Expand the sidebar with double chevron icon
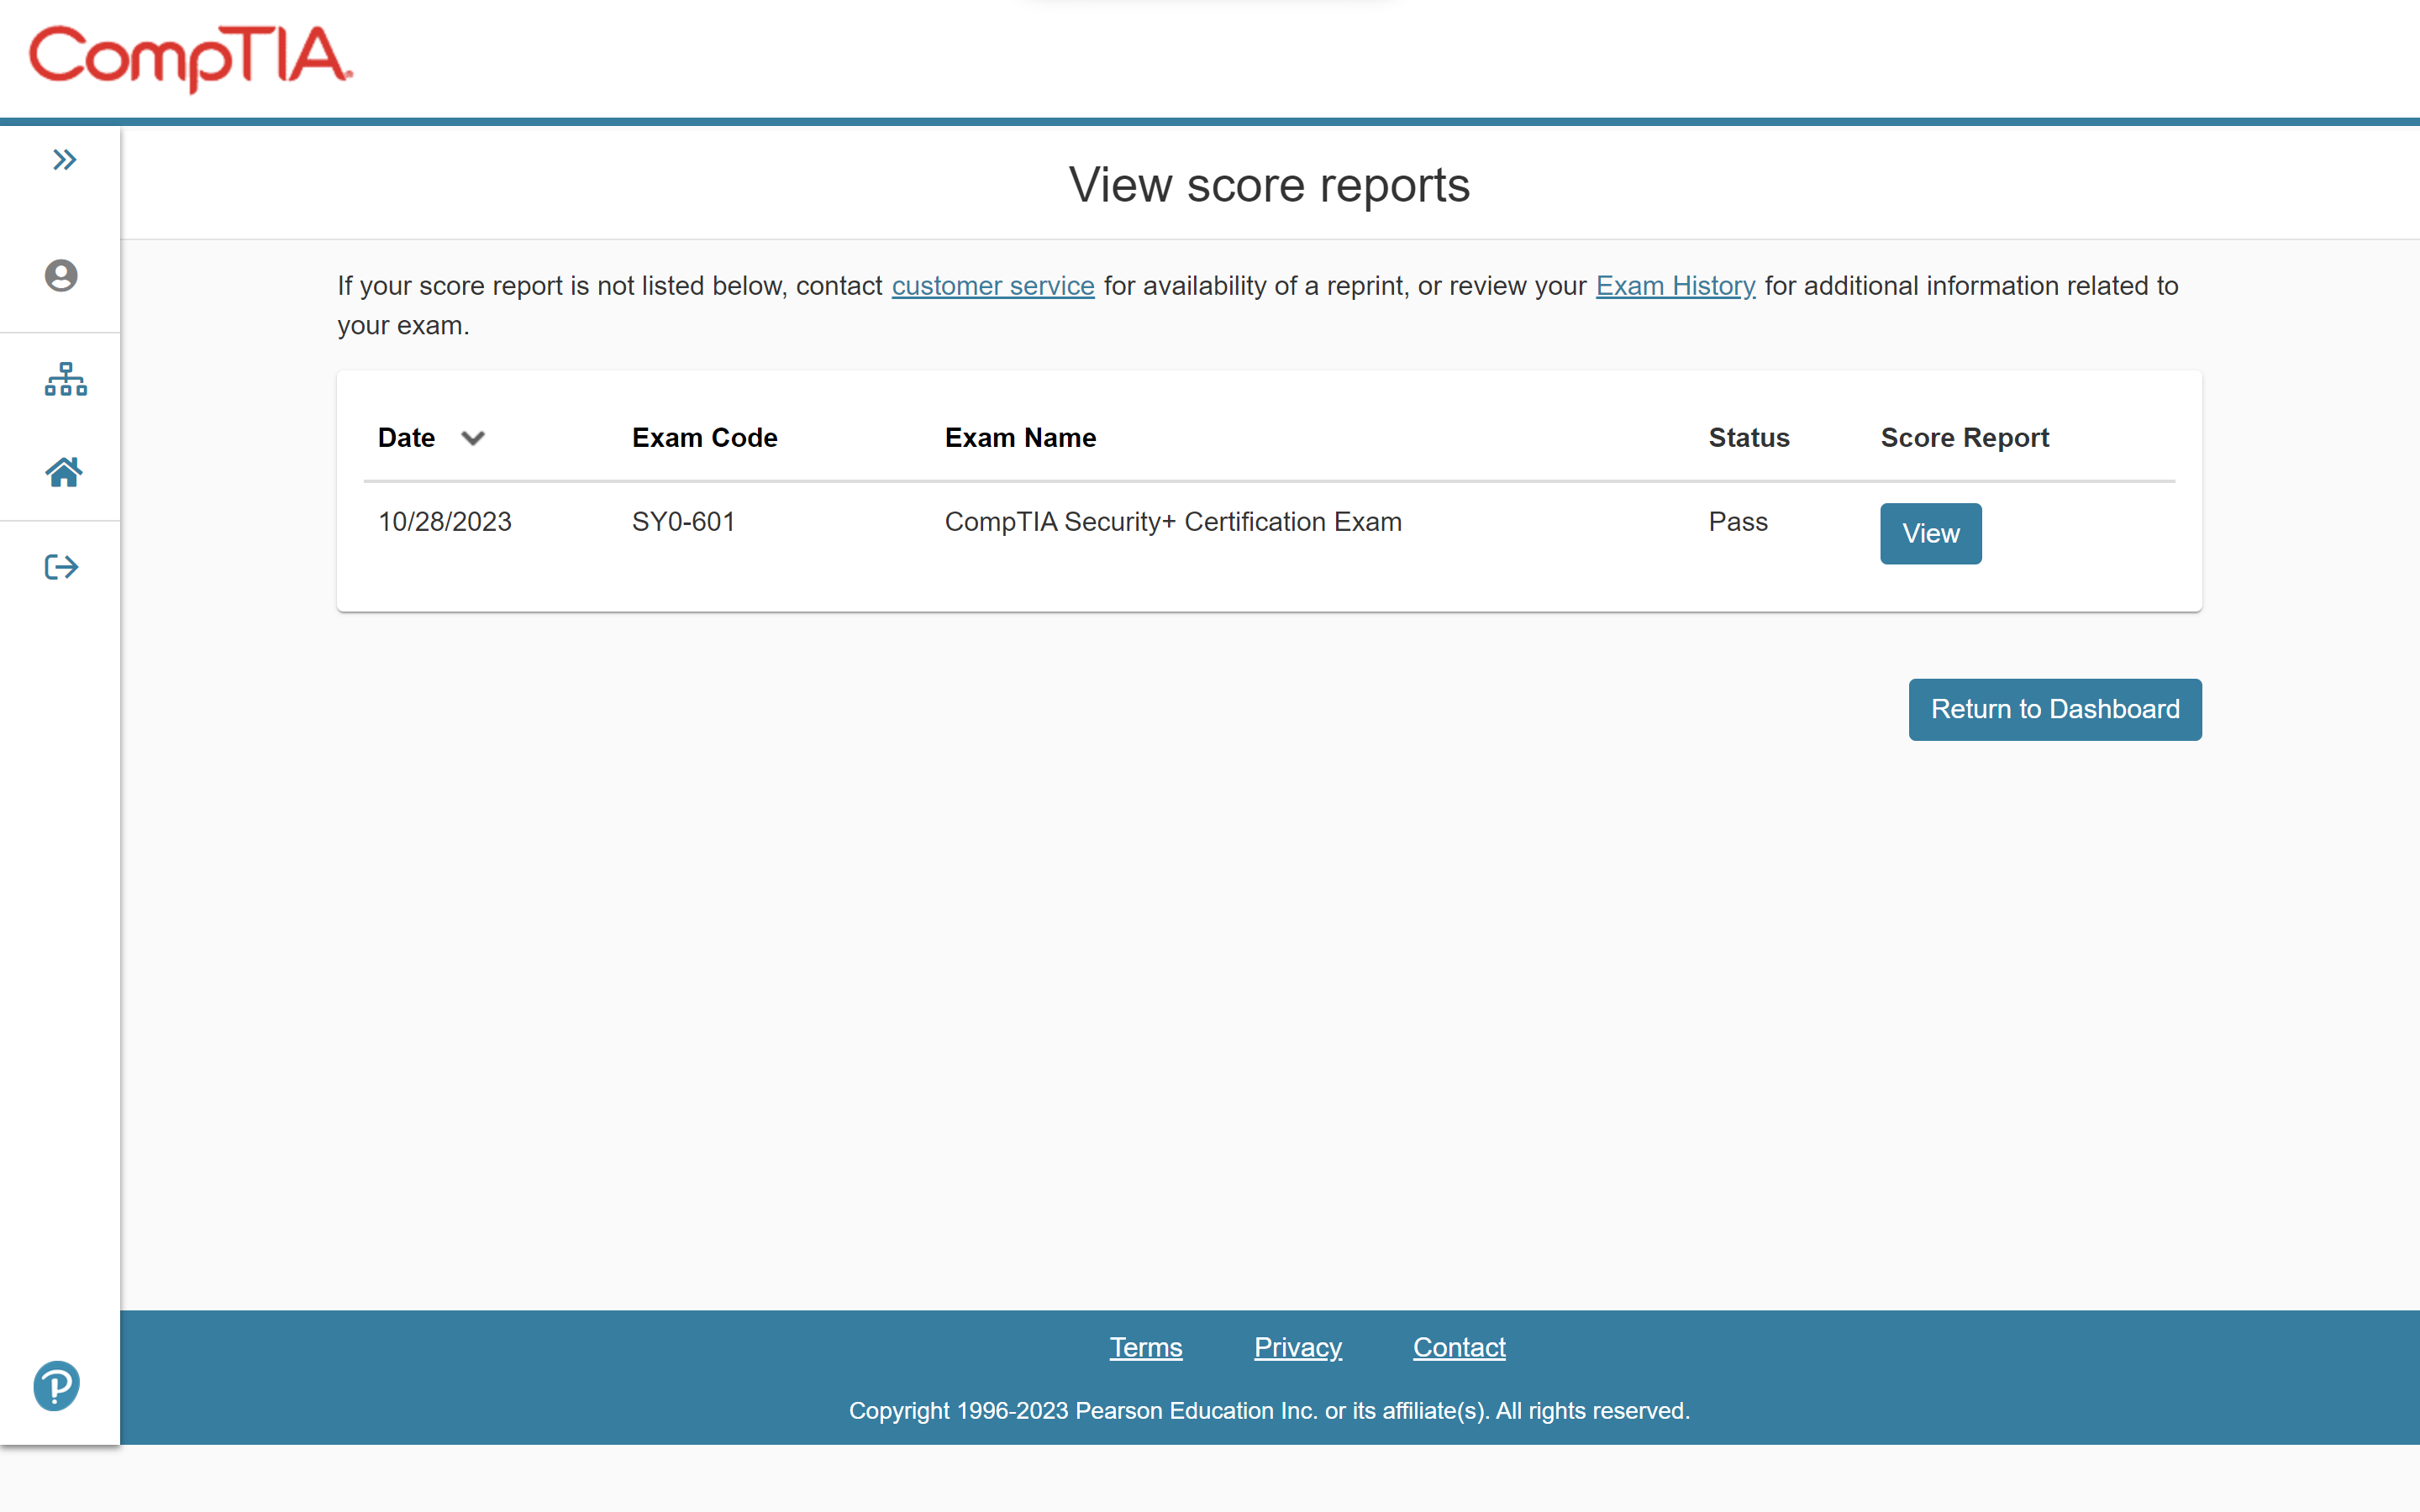The image size is (2420, 1512). click(x=65, y=160)
